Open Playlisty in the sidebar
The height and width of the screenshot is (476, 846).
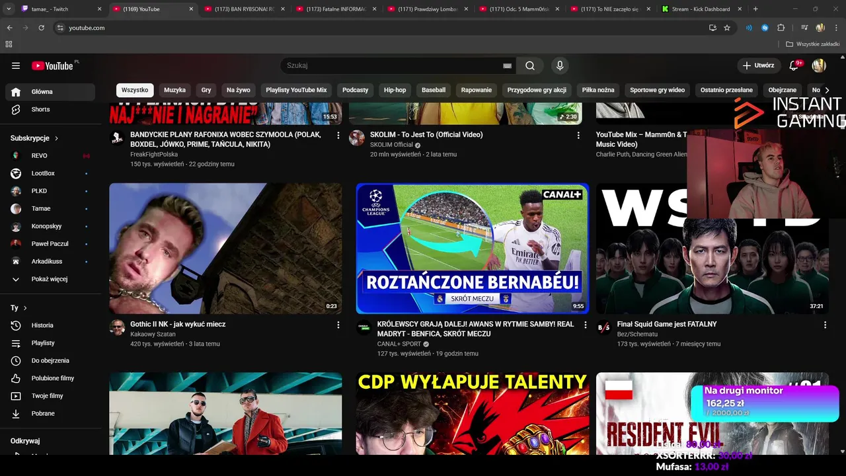(x=50, y=343)
